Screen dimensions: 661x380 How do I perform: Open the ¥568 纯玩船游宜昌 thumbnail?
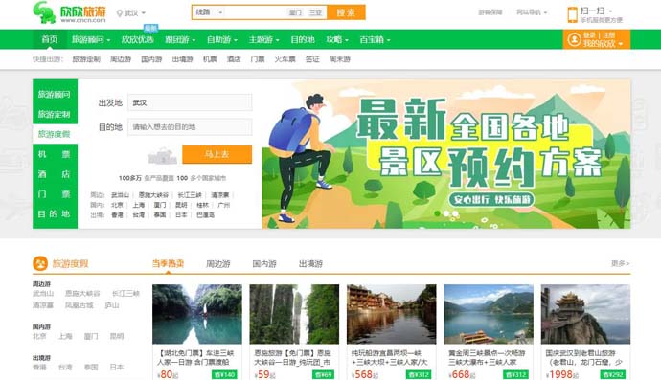tap(391, 314)
